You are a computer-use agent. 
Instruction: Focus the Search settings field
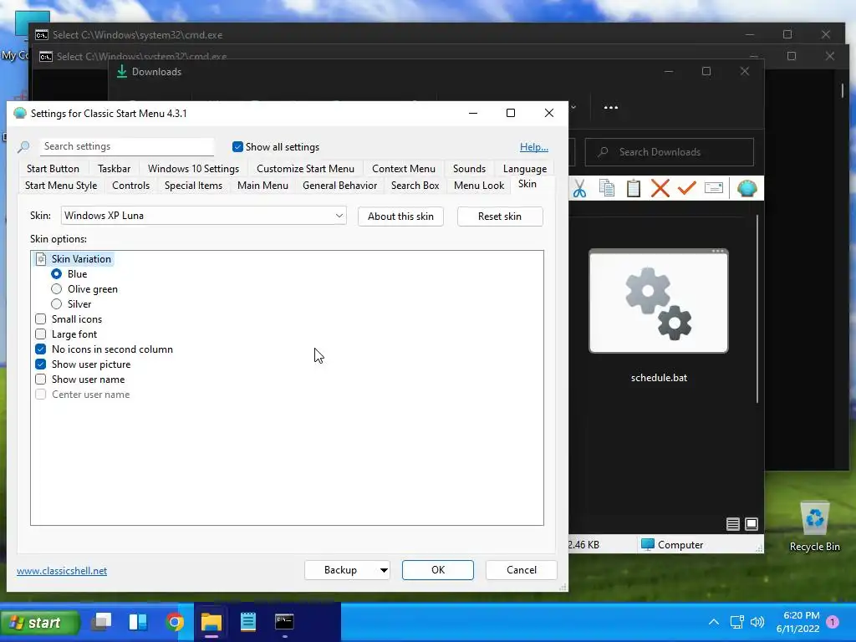tap(127, 146)
